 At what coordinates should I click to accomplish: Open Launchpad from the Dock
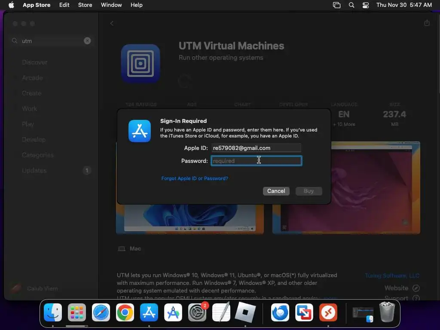tap(77, 312)
